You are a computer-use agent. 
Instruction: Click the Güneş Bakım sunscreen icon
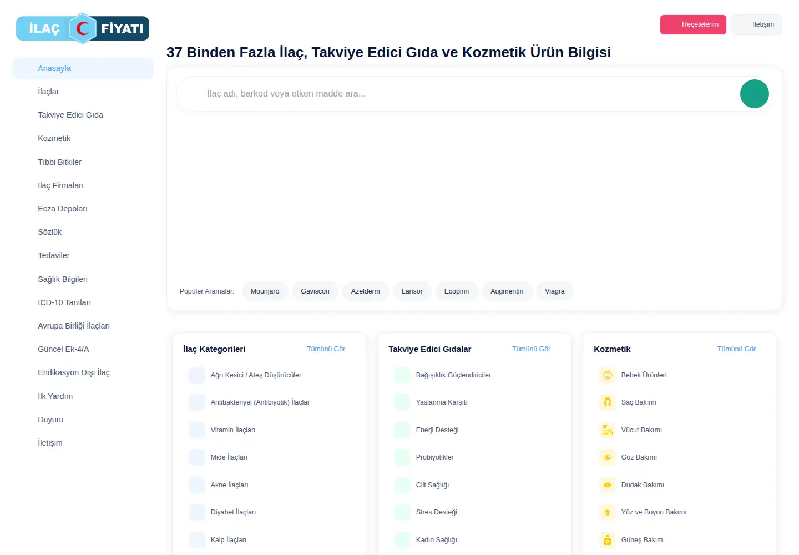coord(608,540)
